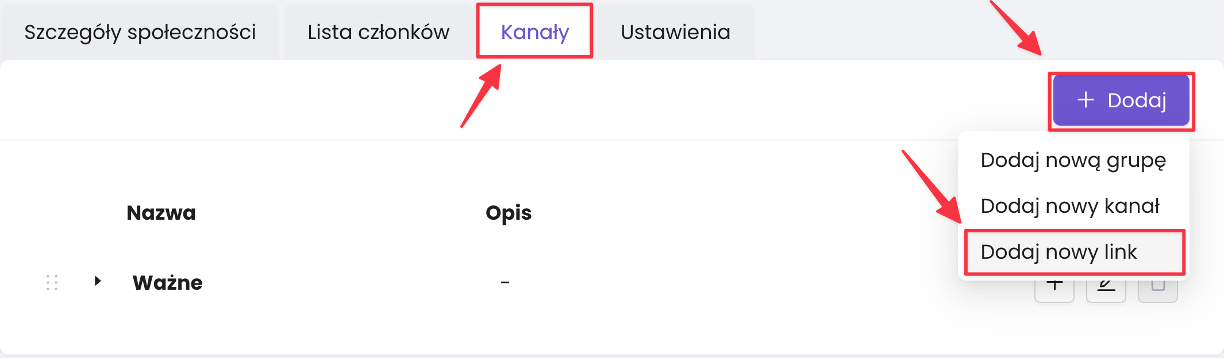Click the blank toolbar area left of Dodaj
The image size is (1224, 358).
[690, 100]
